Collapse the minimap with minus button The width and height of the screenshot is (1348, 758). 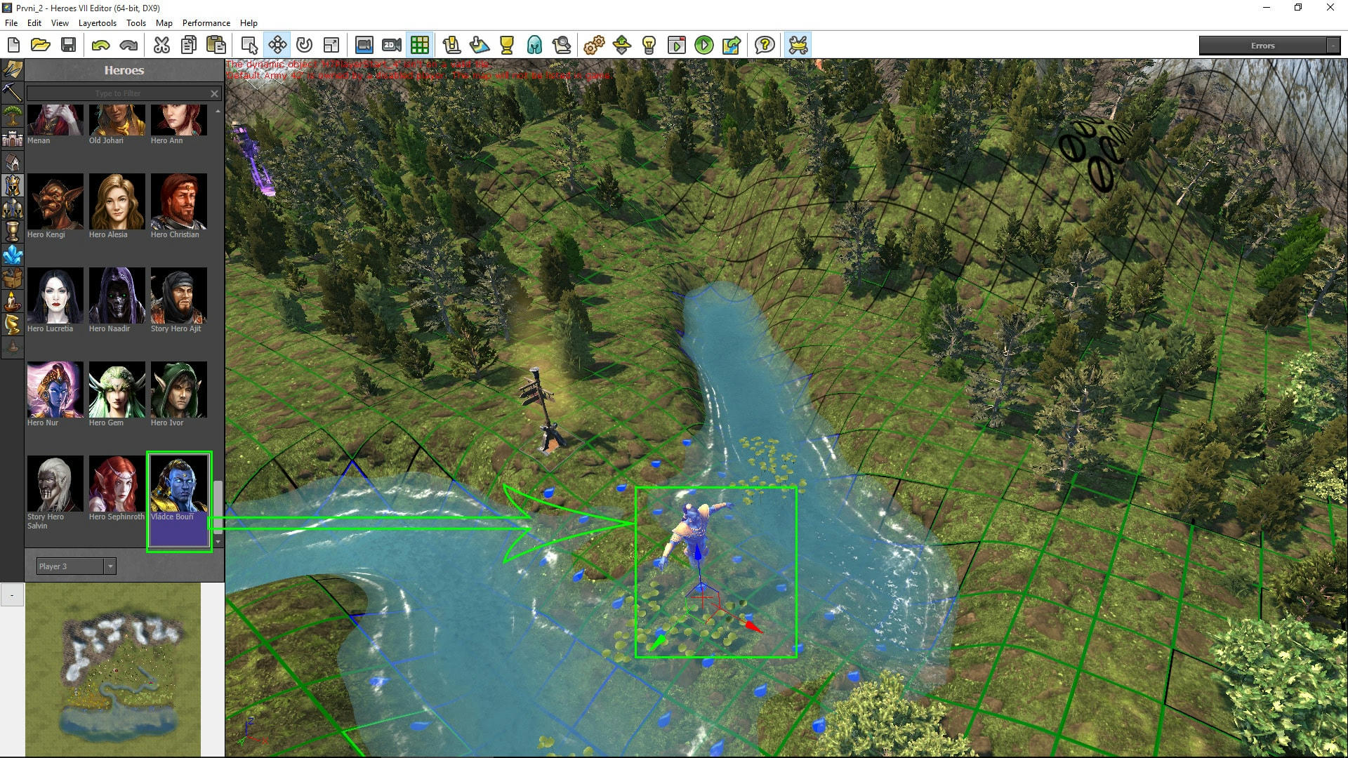click(12, 595)
